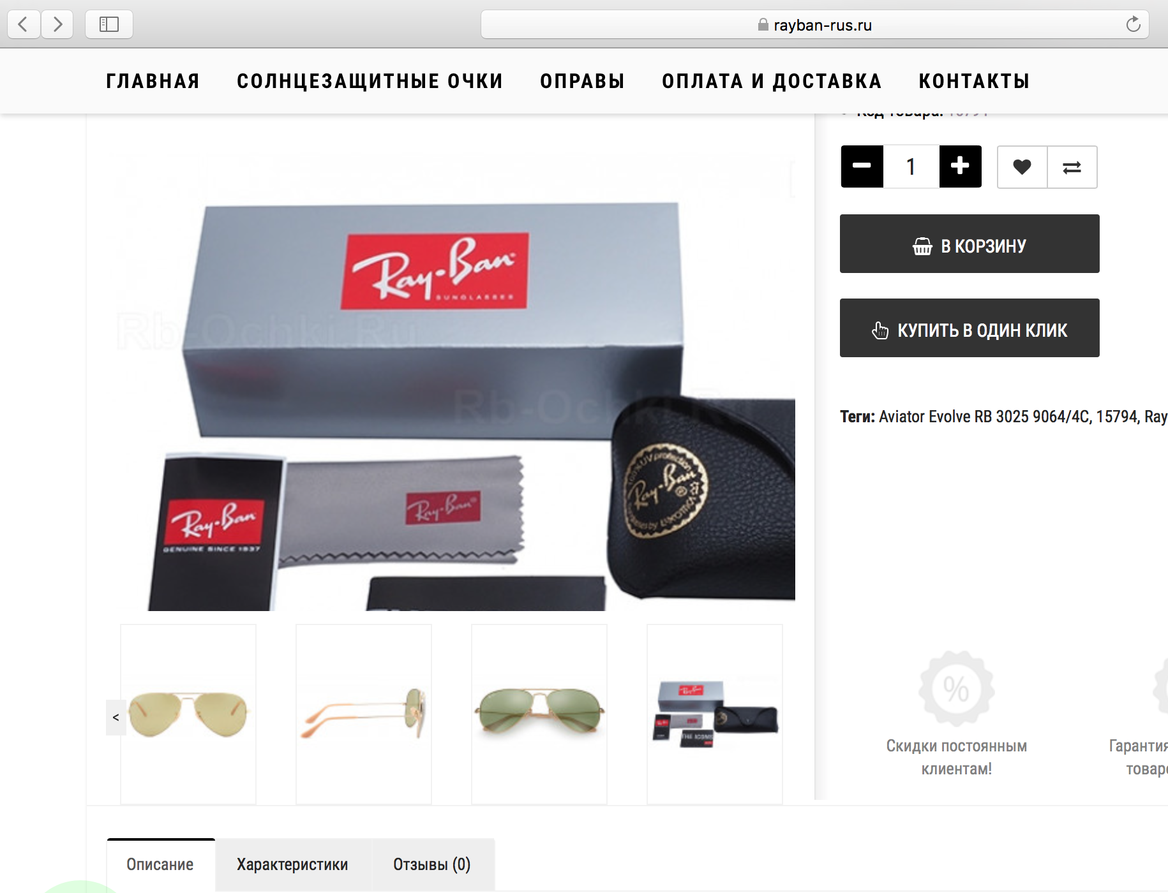
Task: Increase quantity with the plus button
Action: coord(960,166)
